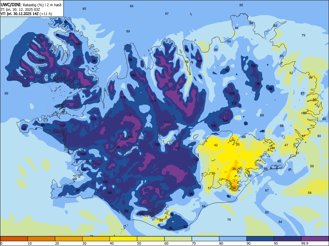Click the humidity value 80 off the east coast
The image size is (329, 246).
pos(319,136)
